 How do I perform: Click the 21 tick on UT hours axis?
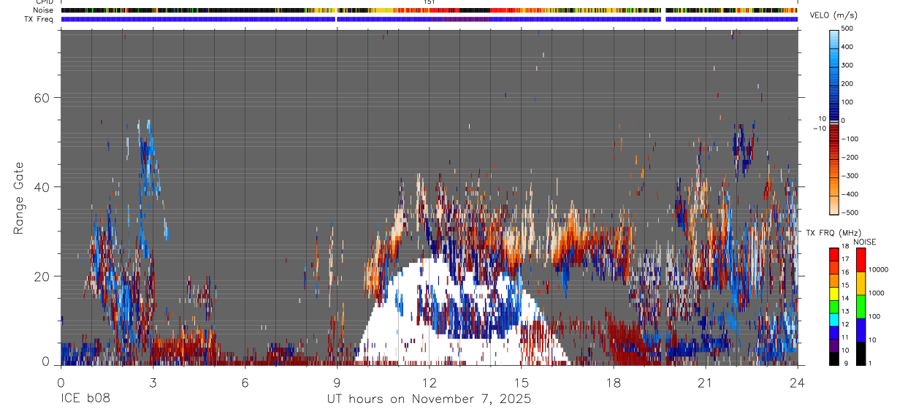pyautogui.click(x=705, y=383)
